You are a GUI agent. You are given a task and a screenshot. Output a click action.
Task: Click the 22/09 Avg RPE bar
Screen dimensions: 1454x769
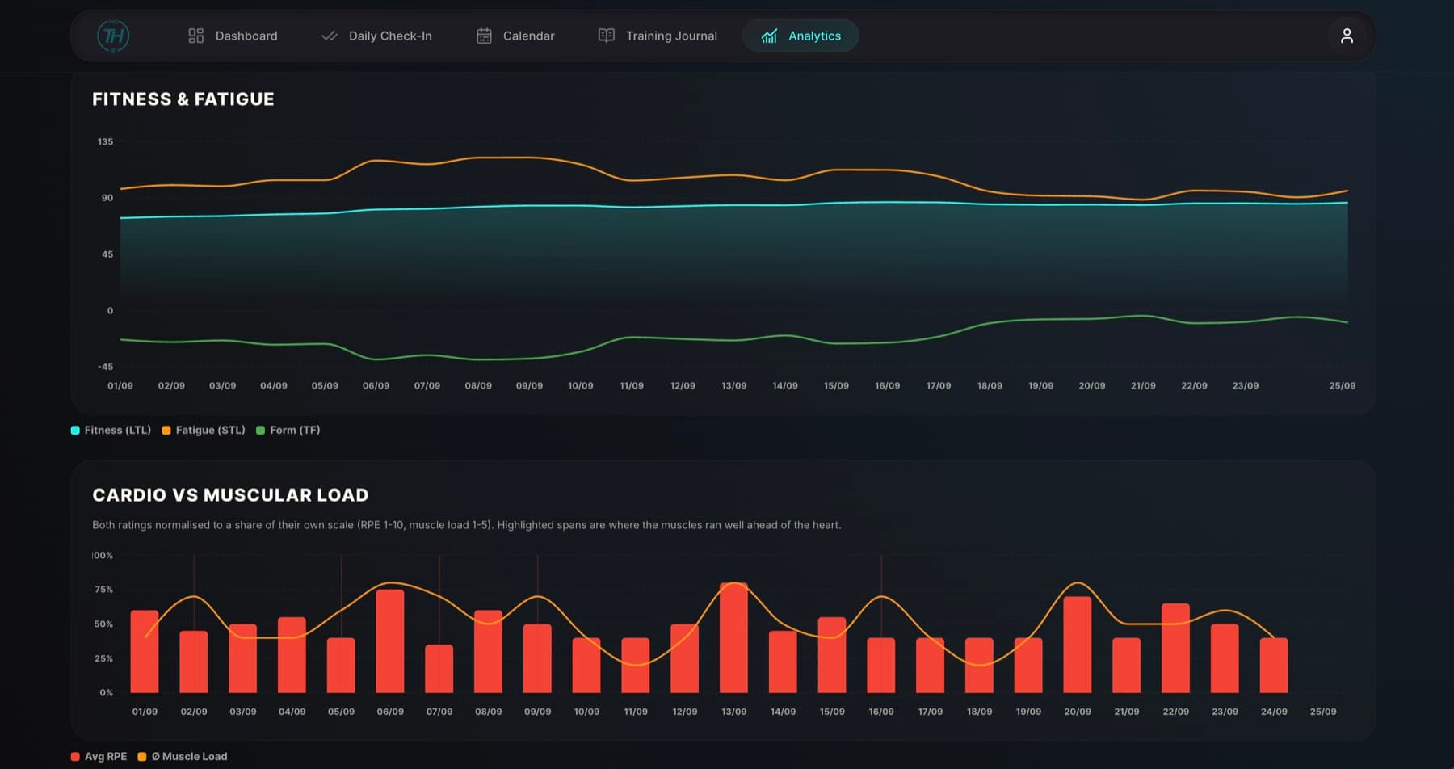tap(1175, 647)
